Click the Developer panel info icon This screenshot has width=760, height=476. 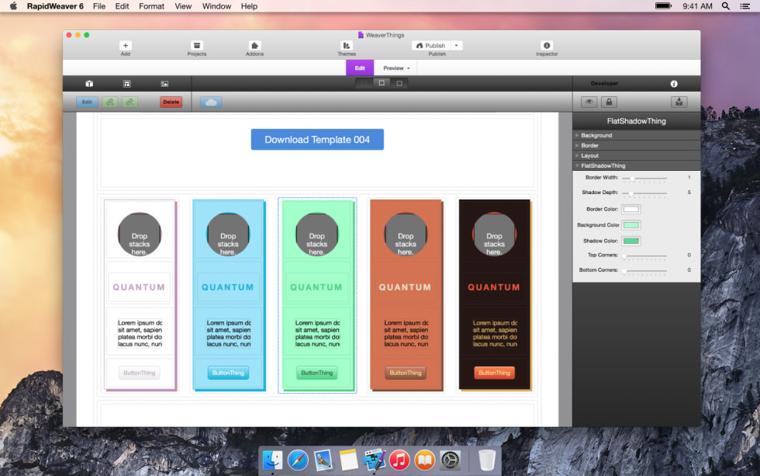(674, 83)
